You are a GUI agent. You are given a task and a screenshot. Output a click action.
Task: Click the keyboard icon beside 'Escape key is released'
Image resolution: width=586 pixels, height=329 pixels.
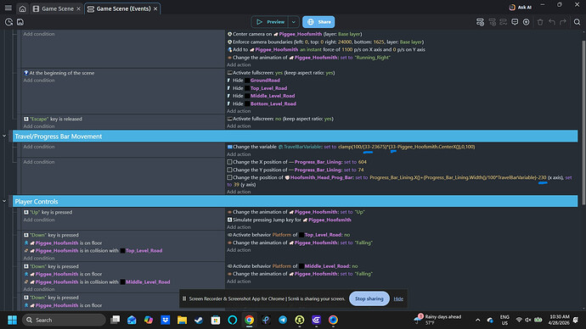pos(25,119)
